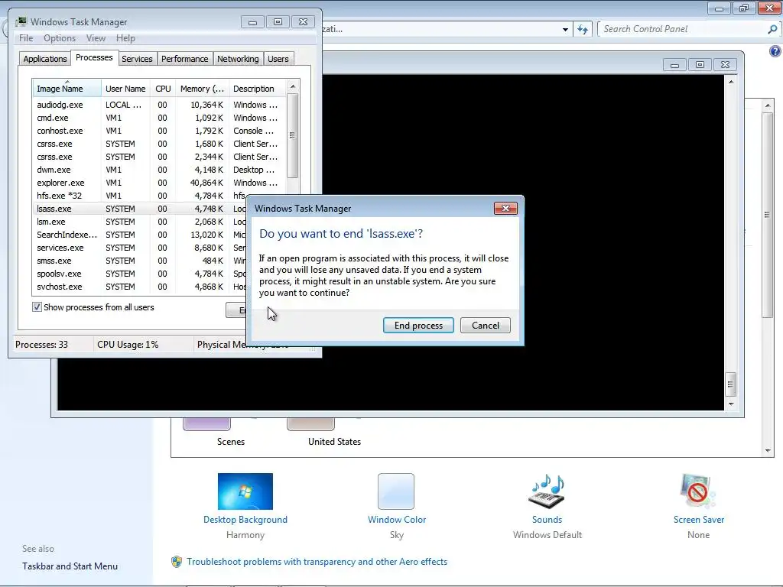
Task: Select the dwm.exe process row
Action: pyautogui.click(x=159, y=170)
